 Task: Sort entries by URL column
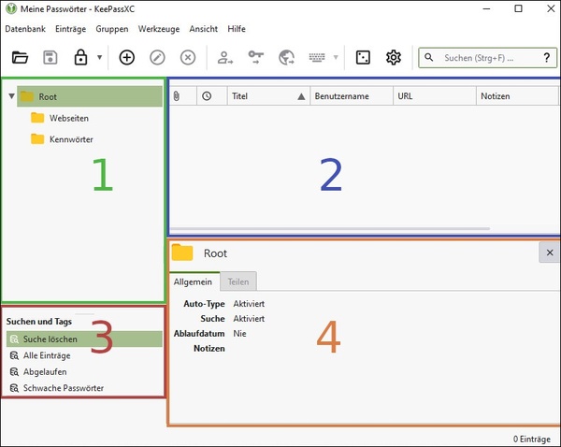tap(435, 96)
